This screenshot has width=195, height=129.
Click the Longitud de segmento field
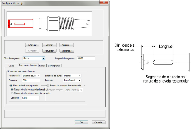86,58
